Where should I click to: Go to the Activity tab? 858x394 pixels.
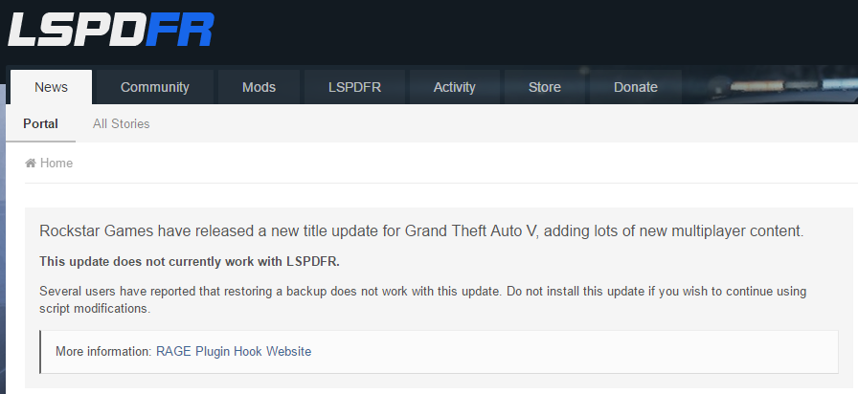[454, 87]
